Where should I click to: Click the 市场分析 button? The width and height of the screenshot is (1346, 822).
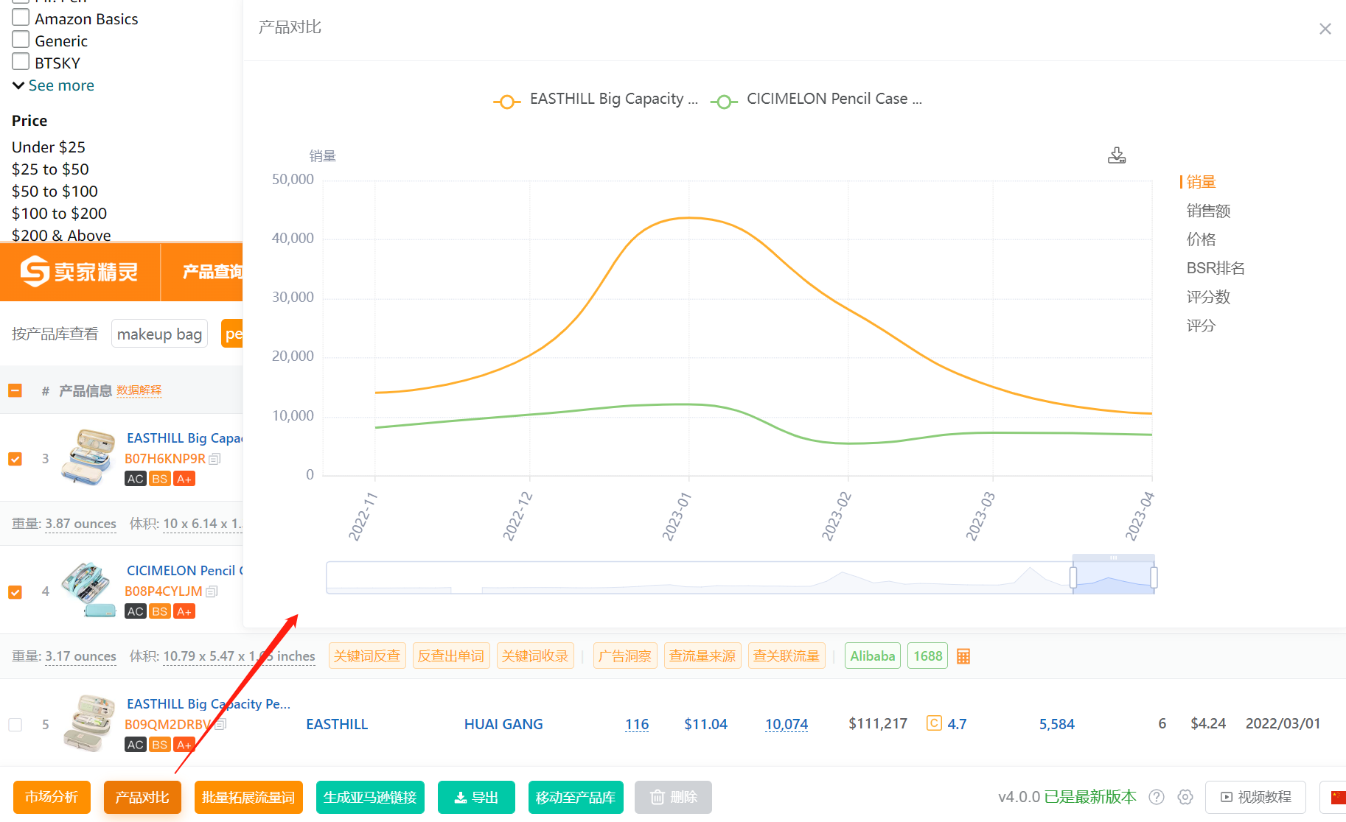coord(52,797)
